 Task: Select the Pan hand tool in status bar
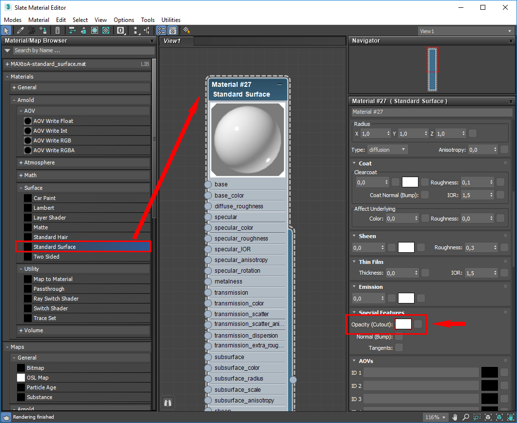(x=455, y=417)
